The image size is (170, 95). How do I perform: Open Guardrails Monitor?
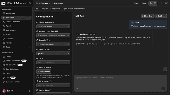click(x=16, y=82)
